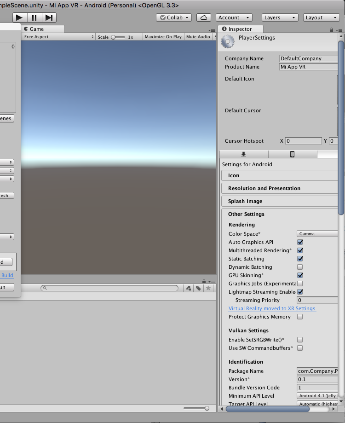Enable Graphics Jobs (Experimental) checkbox
345x423 pixels.
(x=300, y=284)
